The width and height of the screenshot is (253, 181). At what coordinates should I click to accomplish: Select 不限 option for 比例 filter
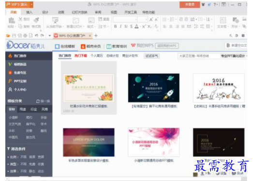(x=23, y=157)
